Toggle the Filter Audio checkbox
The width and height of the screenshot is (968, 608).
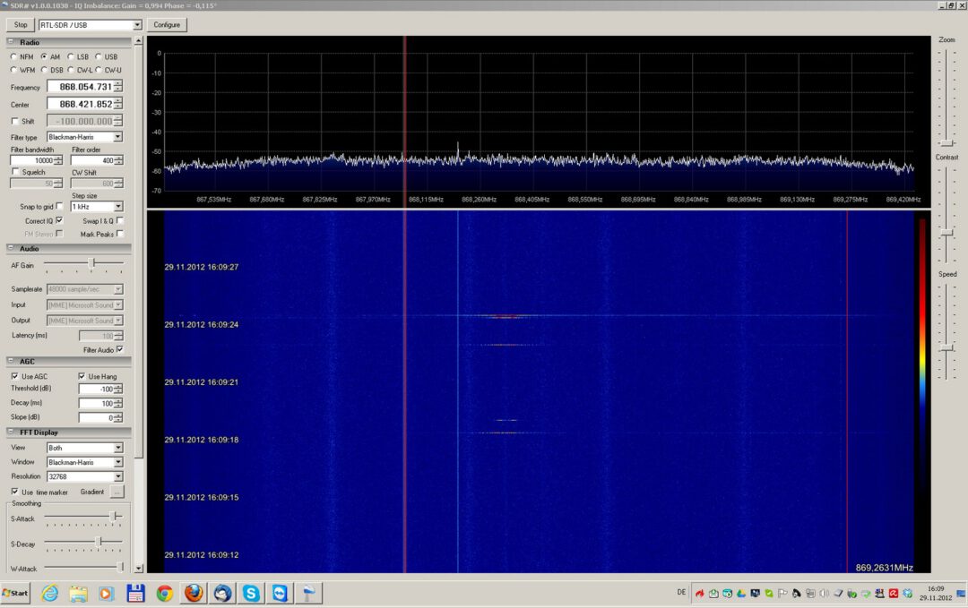coord(120,349)
